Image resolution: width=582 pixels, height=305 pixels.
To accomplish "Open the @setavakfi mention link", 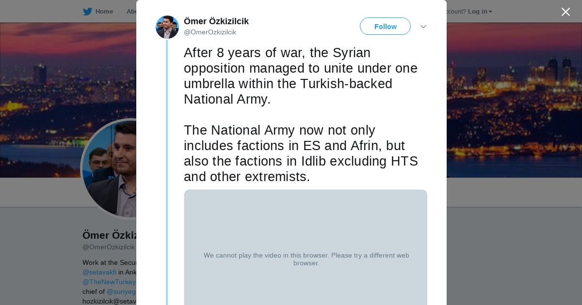I will pos(99,272).
